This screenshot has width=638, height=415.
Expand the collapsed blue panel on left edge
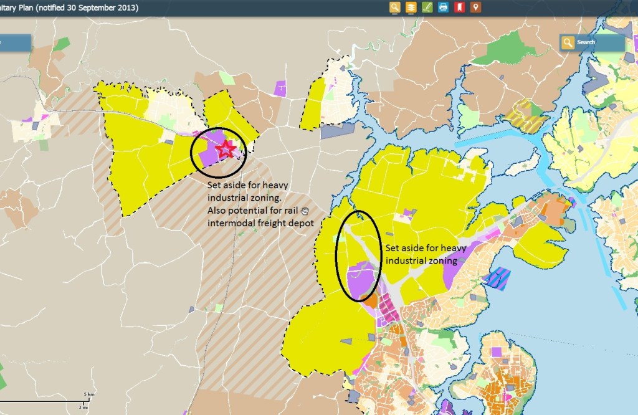point(15,42)
